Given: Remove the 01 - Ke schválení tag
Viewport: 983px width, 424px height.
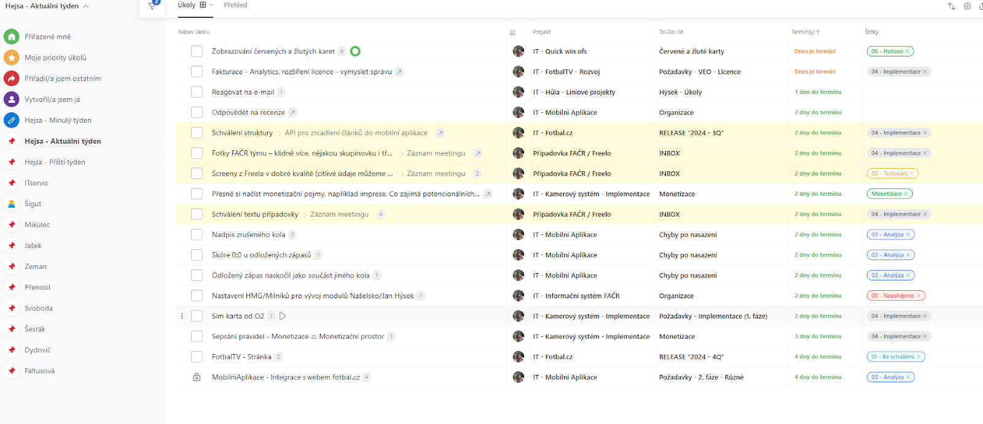Looking at the screenshot, I should click(x=919, y=357).
